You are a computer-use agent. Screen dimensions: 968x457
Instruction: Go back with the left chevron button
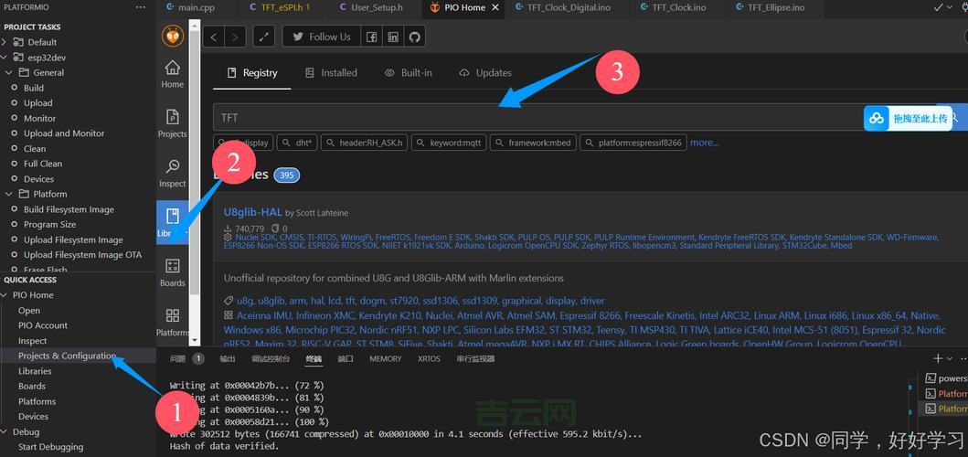point(214,37)
